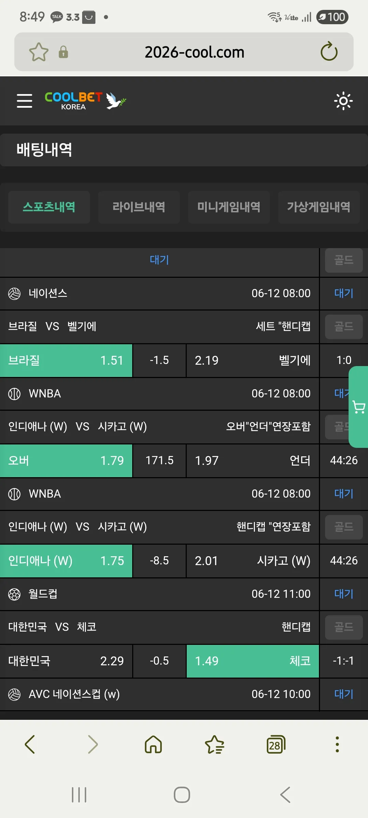Select the highlighted 브라질 1.51 bet cell
368x818 pixels.
click(x=66, y=360)
